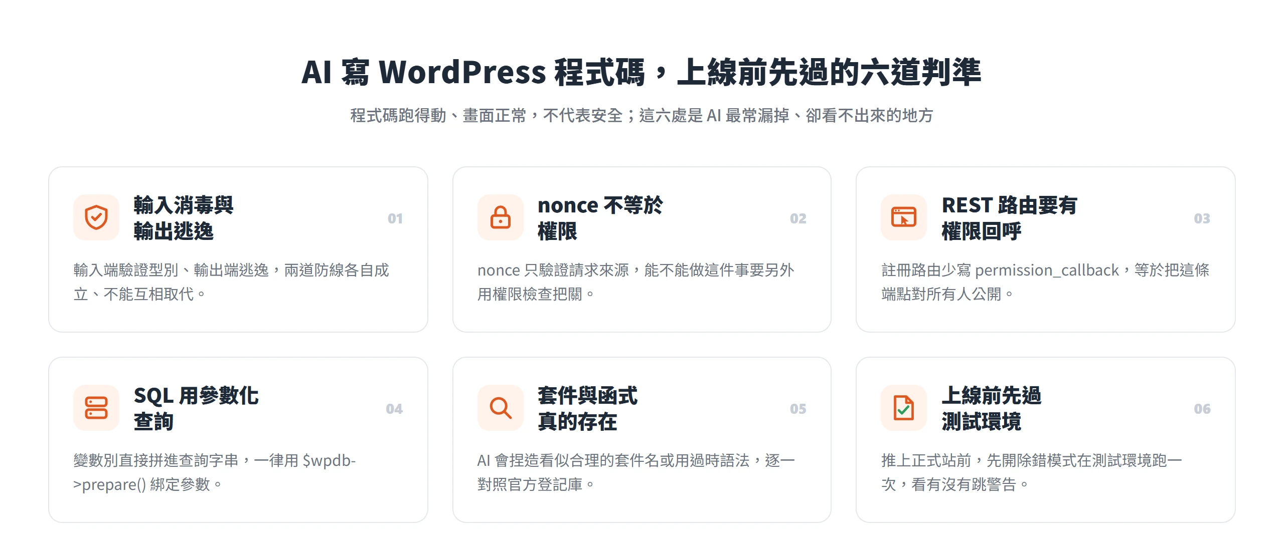Click the card title 上線前先過測試環境
Screen dimensions: 1284x535
tap(991, 408)
